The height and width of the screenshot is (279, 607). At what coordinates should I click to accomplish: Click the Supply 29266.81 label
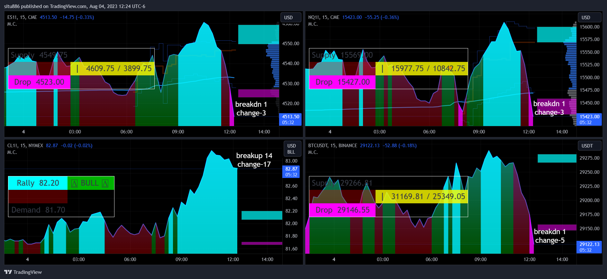click(342, 183)
